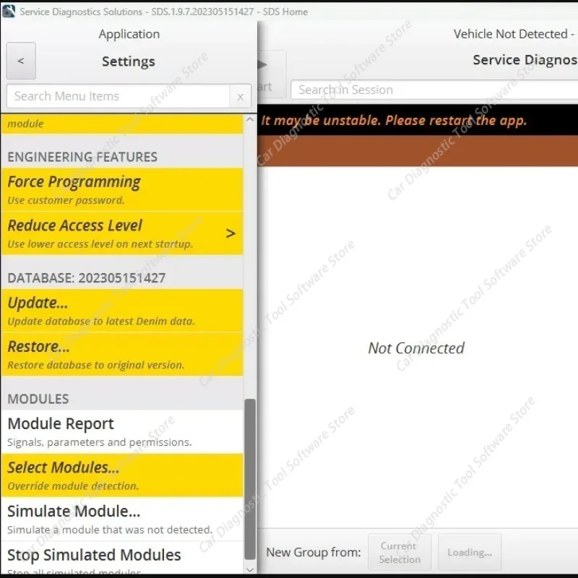Image resolution: width=578 pixels, height=578 pixels.
Task: Click the MODULES section header
Action: pos(38,399)
